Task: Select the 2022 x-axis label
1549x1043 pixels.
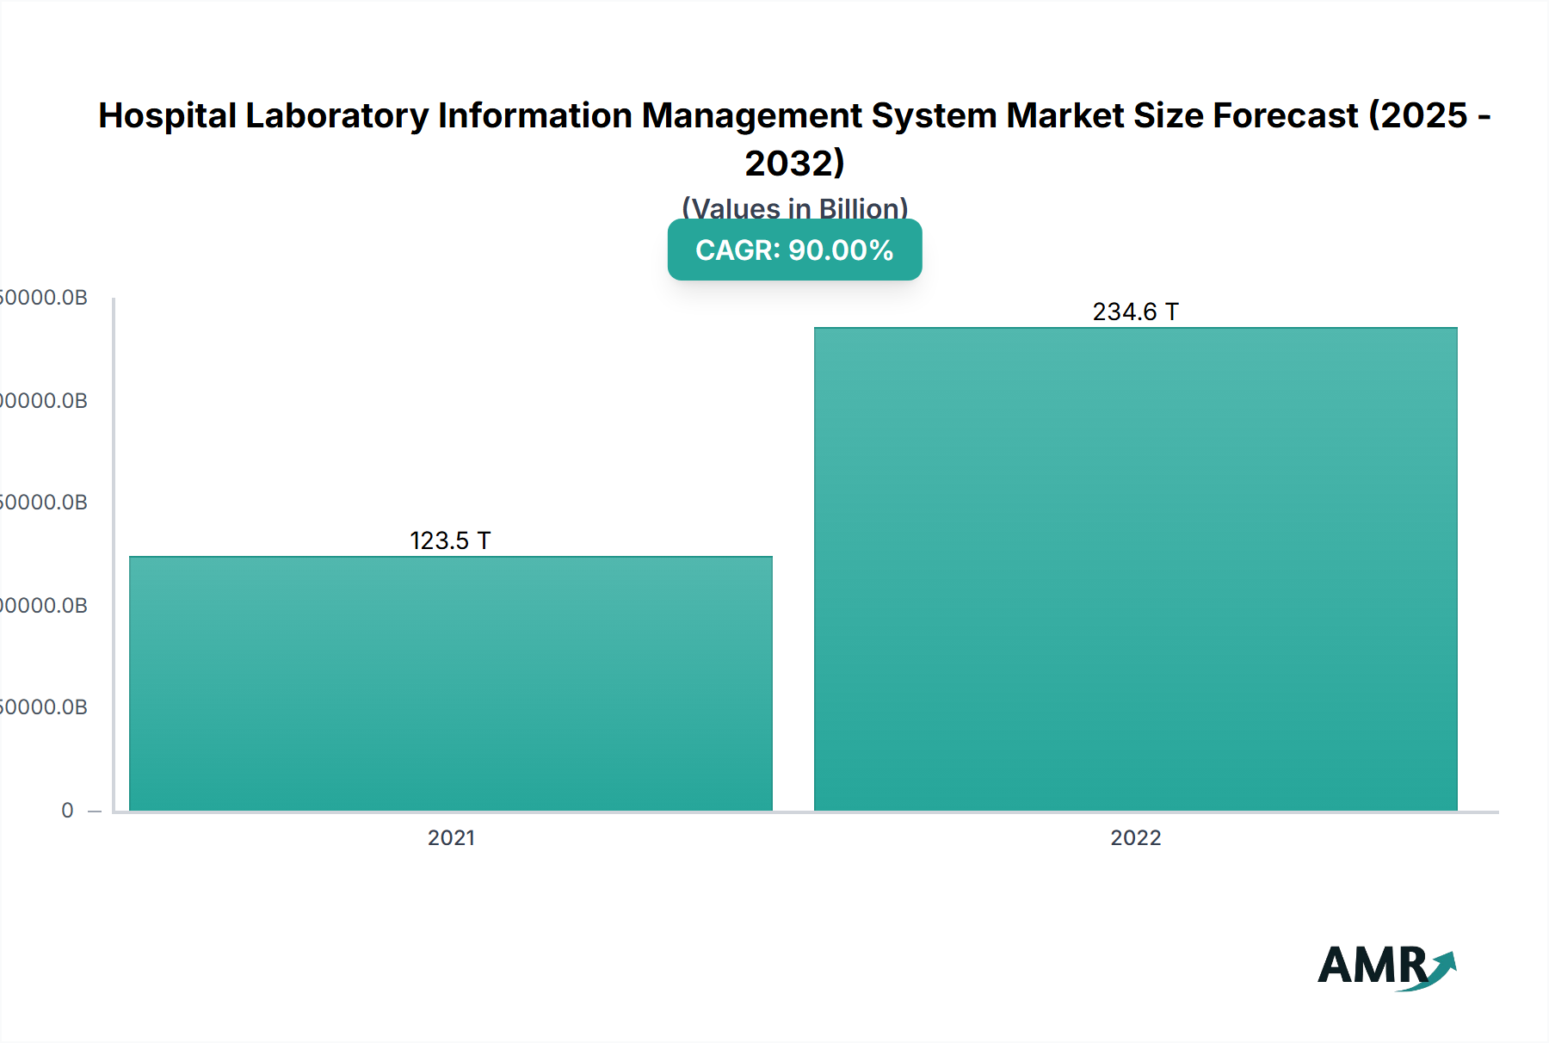Action: pyautogui.click(x=1137, y=837)
